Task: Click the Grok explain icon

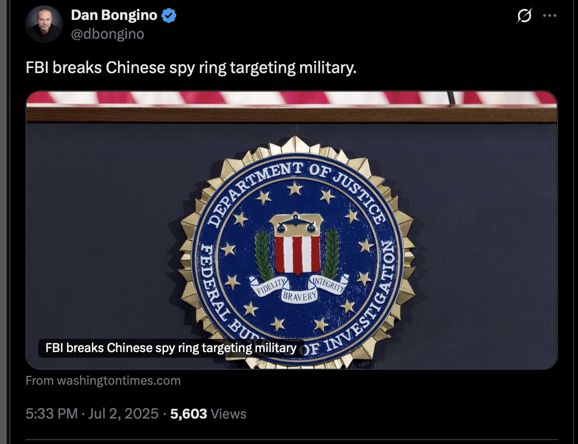Action: tap(524, 16)
